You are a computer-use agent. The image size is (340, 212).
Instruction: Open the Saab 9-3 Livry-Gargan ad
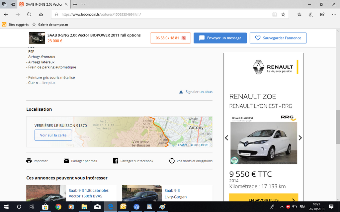pos(172,190)
